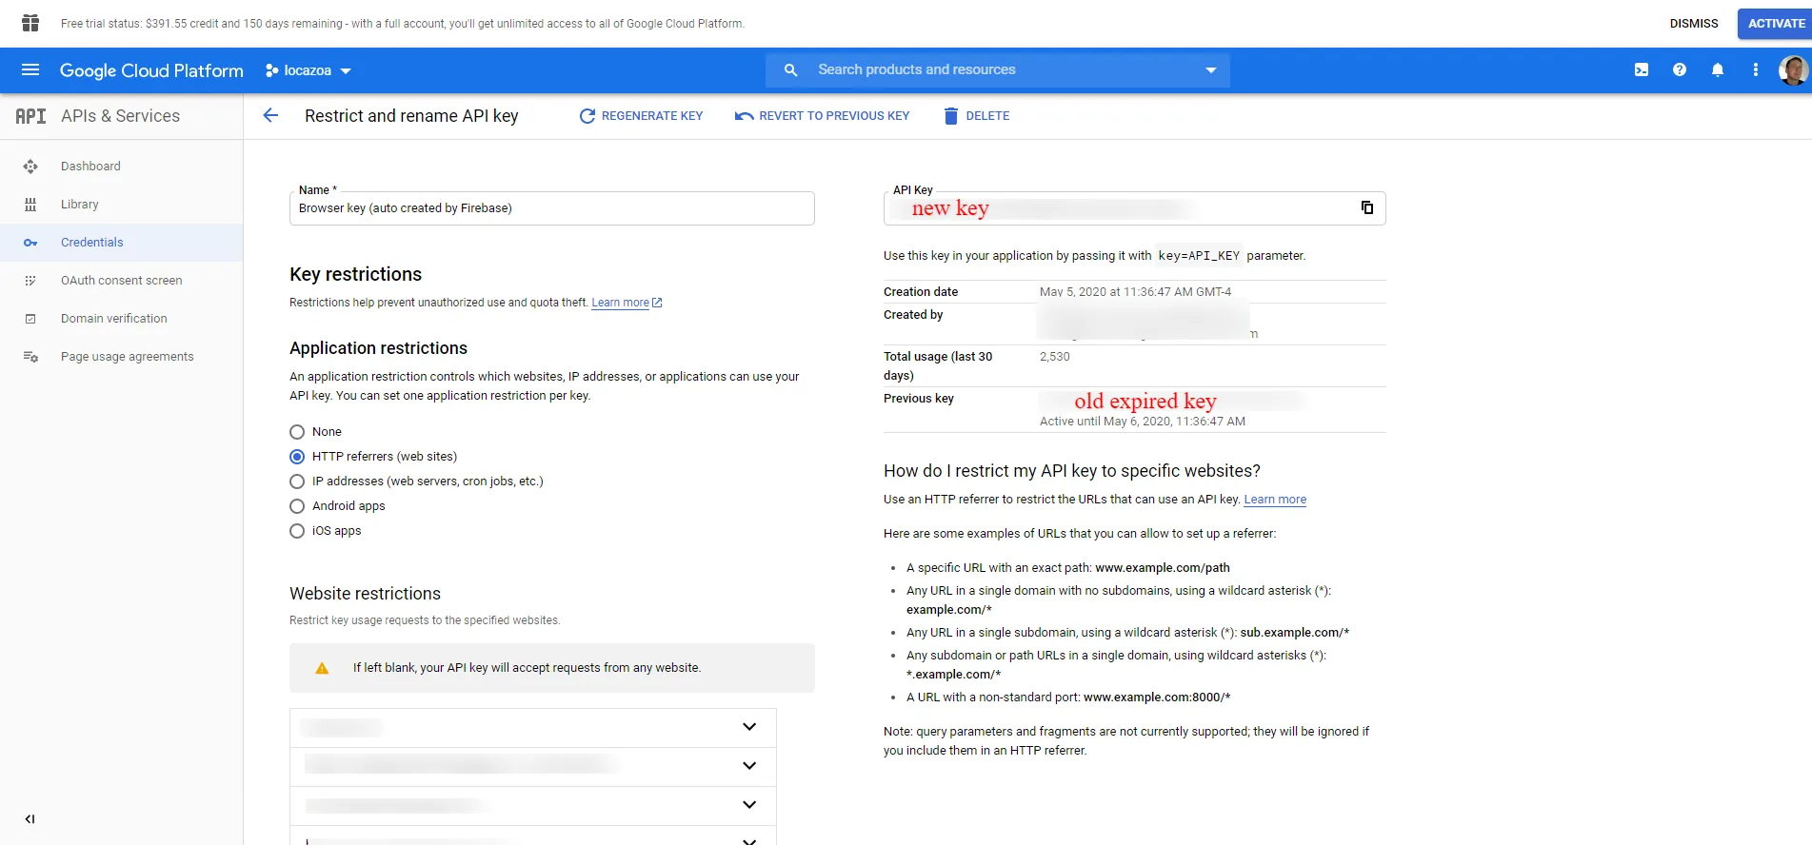Viewport: 1812px width, 845px height.
Task: Click the Domain verification icon
Action: [30, 319]
